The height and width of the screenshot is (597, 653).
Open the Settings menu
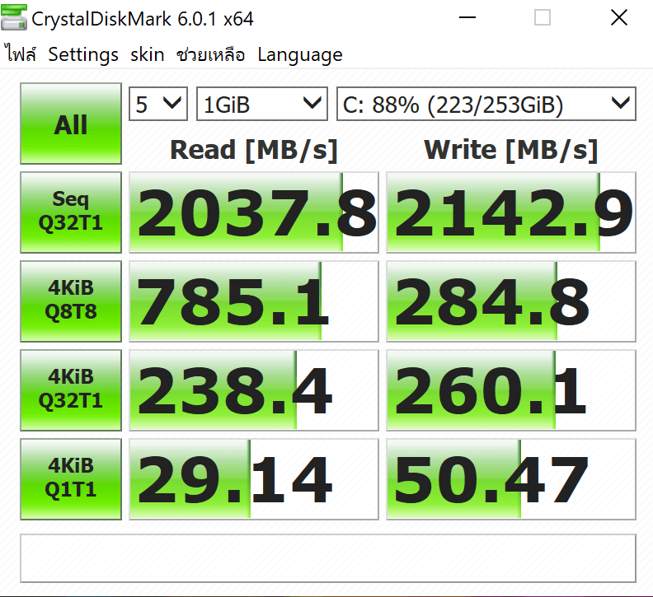pos(83,54)
